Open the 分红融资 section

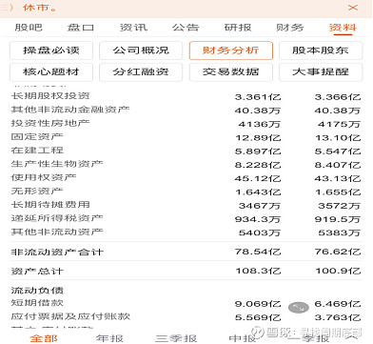click(141, 71)
